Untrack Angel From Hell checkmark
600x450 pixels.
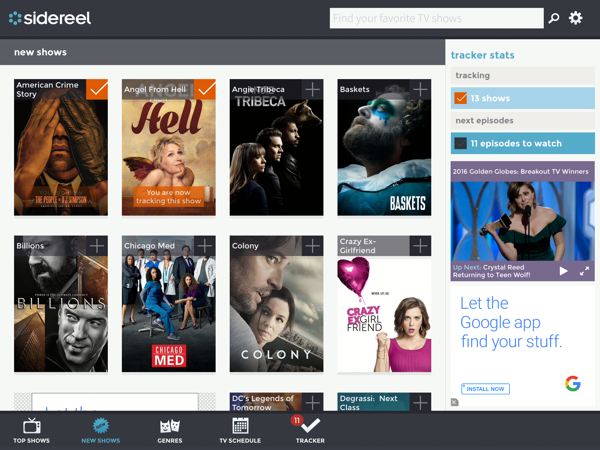point(205,89)
